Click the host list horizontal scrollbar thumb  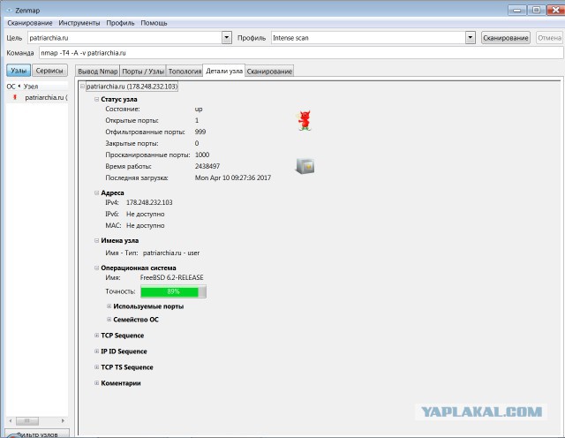point(27,420)
